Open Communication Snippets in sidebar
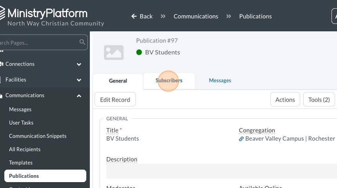This screenshot has width=337, height=188. pyautogui.click(x=38, y=136)
